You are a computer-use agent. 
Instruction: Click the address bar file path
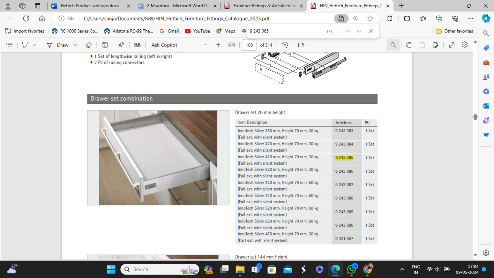pyautogui.click(x=177, y=19)
